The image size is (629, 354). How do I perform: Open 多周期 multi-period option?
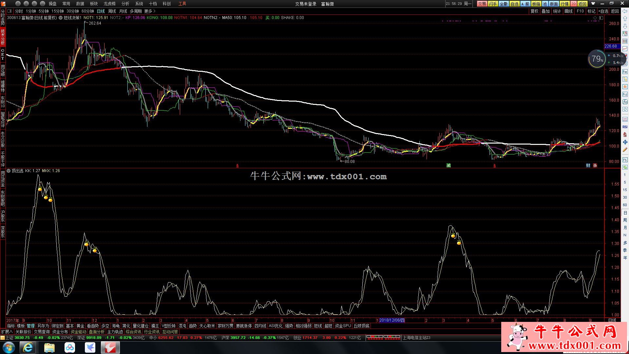pyautogui.click(x=136, y=11)
